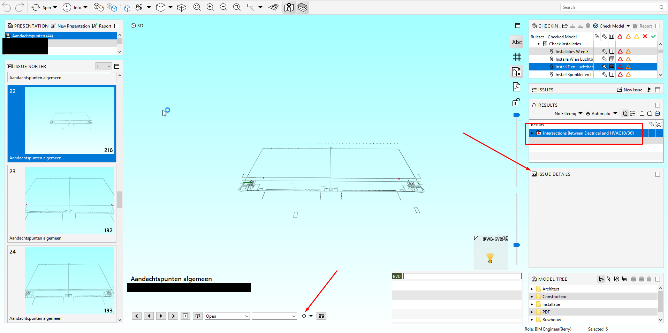This screenshot has height=333, width=668.
Task: Toggle list view in Results toolbar
Action: tap(632, 113)
